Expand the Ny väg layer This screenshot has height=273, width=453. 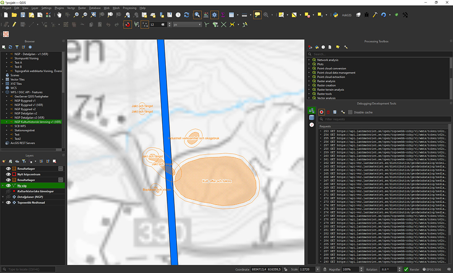click(3, 186)
